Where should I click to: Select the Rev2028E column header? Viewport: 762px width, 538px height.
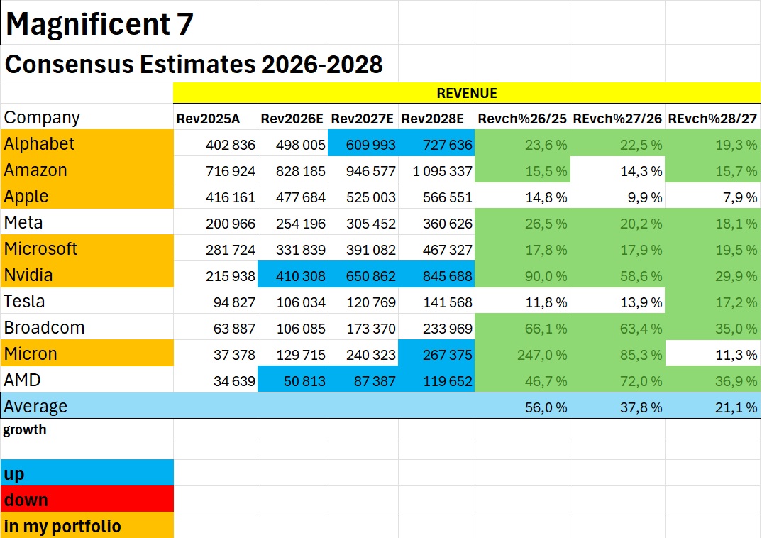click(436, 117)
